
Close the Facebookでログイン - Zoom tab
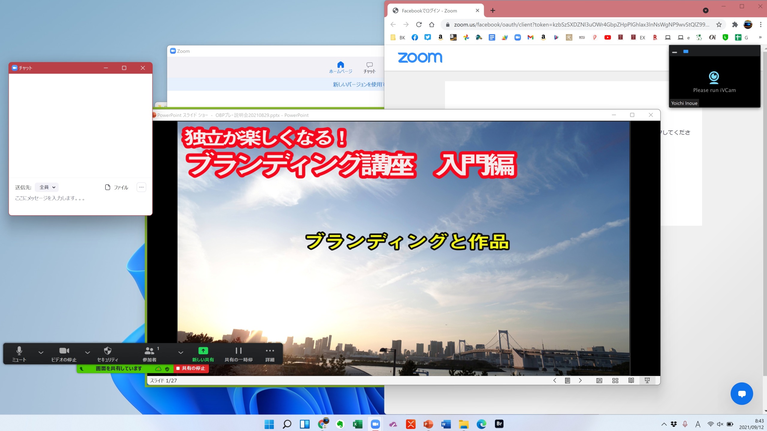[x=477, y=10]
